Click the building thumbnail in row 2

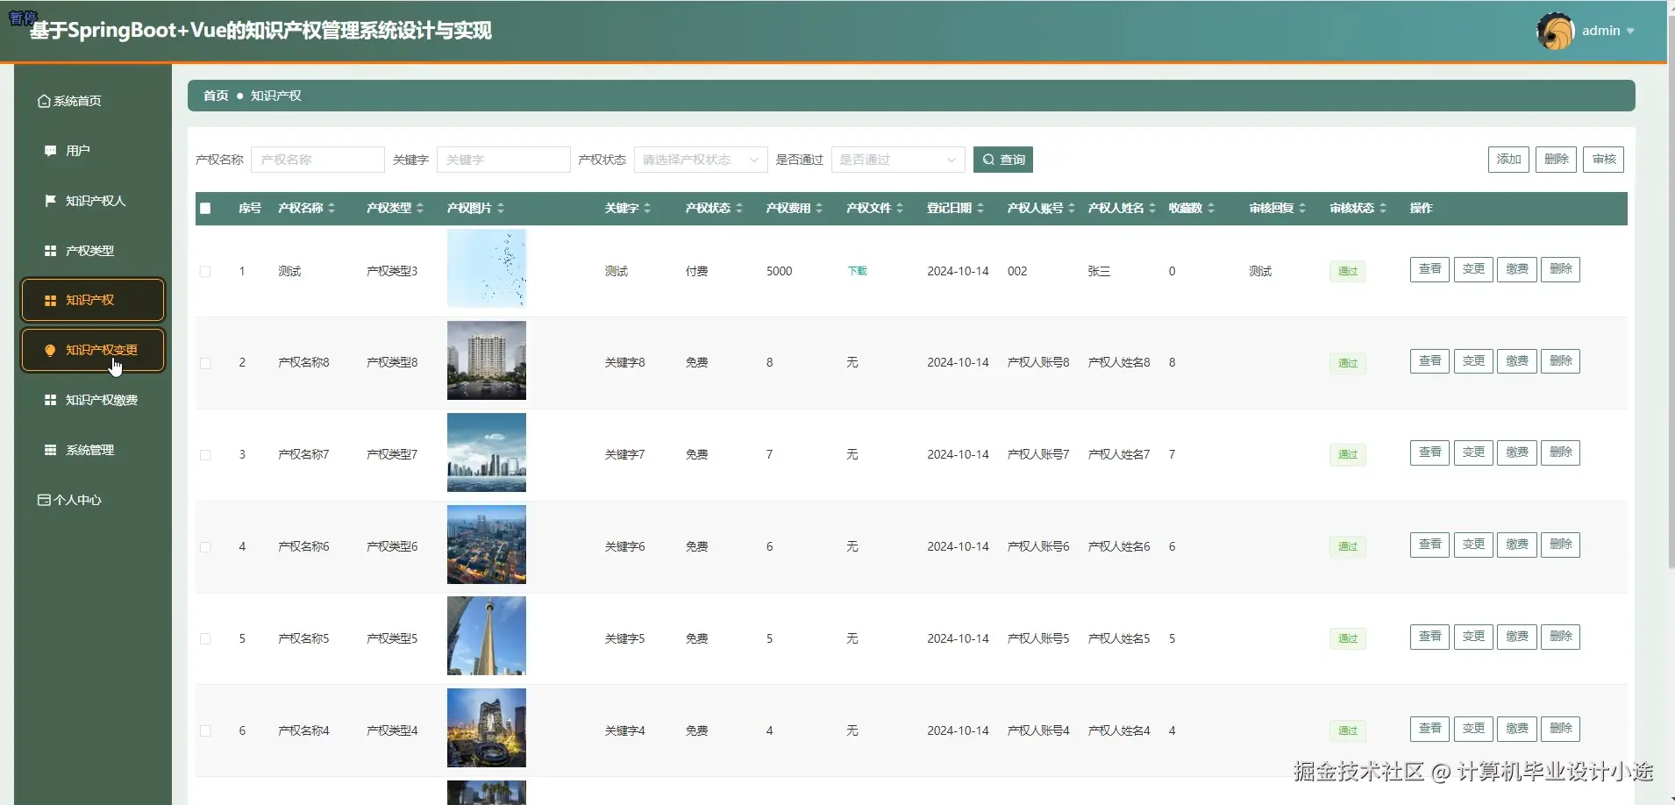(487, 360)
